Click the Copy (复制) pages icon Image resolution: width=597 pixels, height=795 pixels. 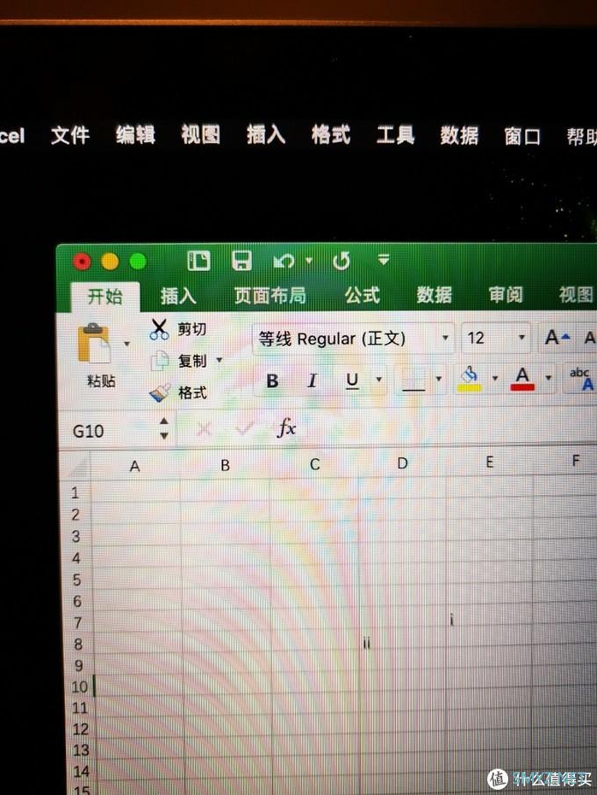[x=160, y=360]
